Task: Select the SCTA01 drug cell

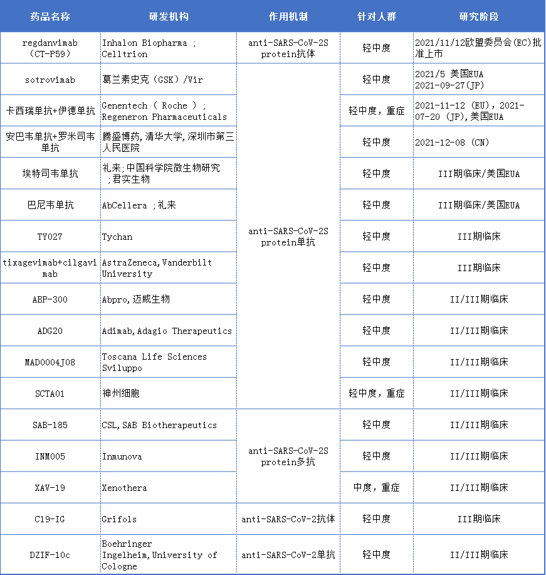Action: pyautogui.click(x=50, y=394)
